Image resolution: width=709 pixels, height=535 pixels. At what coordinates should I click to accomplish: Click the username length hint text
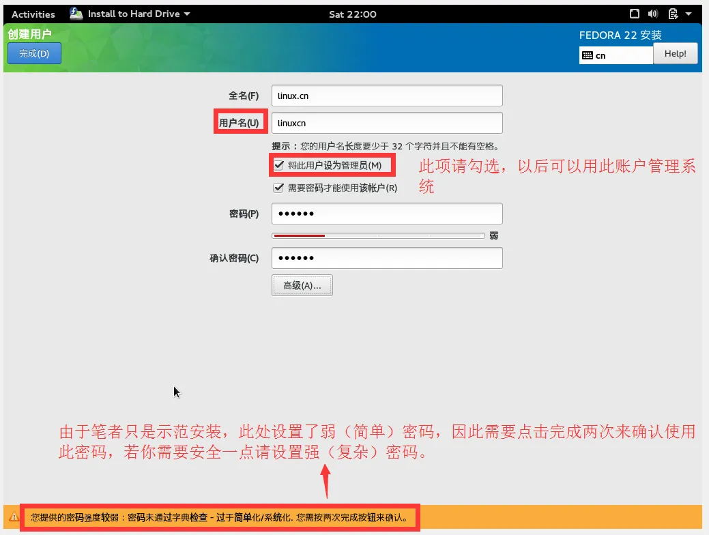386,146
